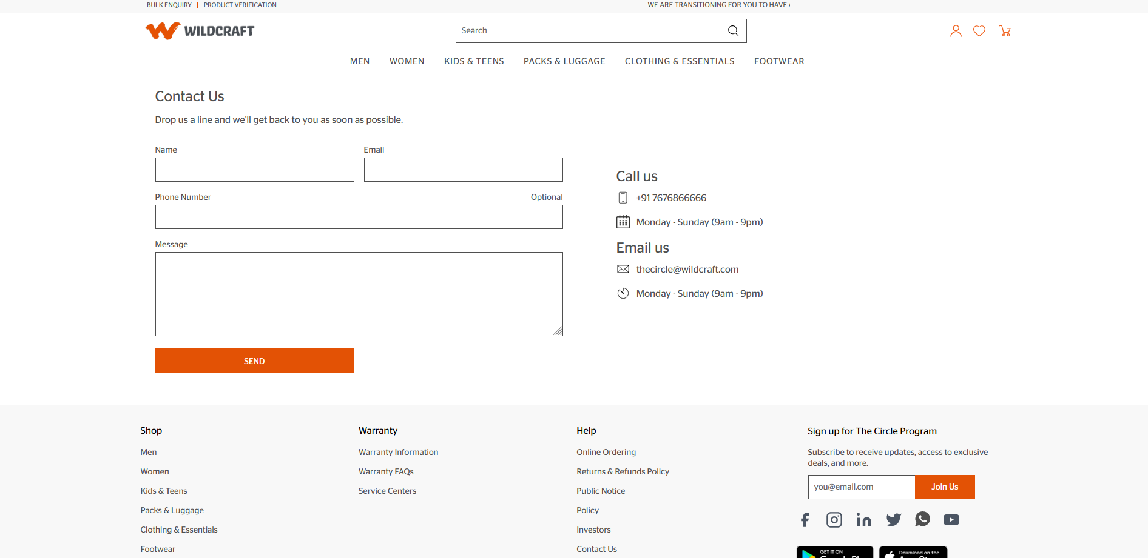Focus the Email input field in form

click(x=464, y=170)
